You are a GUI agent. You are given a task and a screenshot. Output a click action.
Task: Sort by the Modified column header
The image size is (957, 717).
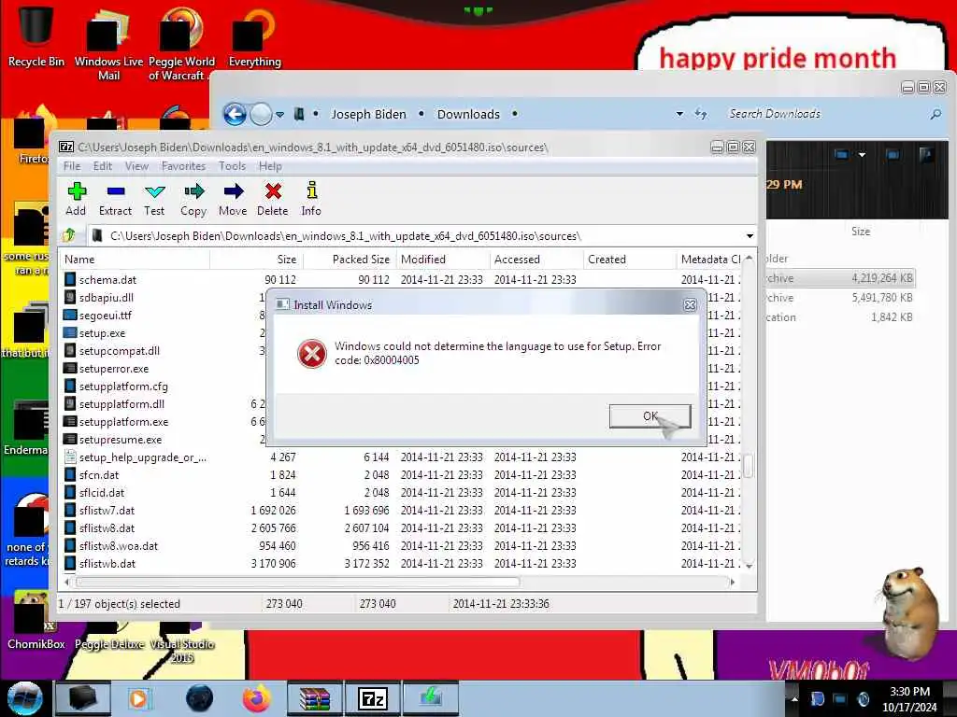(x=443, y=260)
